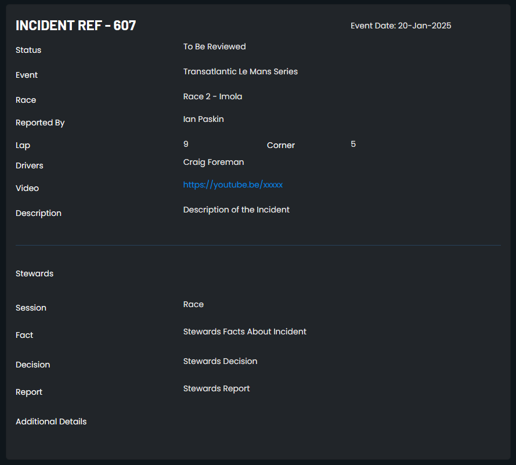Click the Stewards Report text

(216, 388)
